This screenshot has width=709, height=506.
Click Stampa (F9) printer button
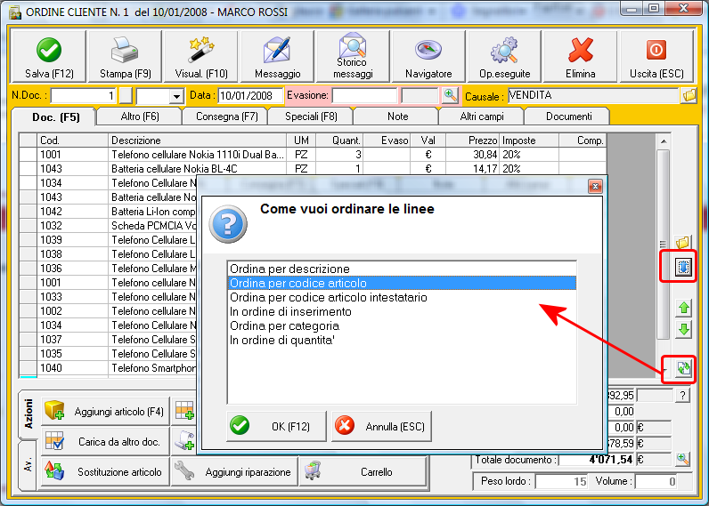(x=125, y=57)
